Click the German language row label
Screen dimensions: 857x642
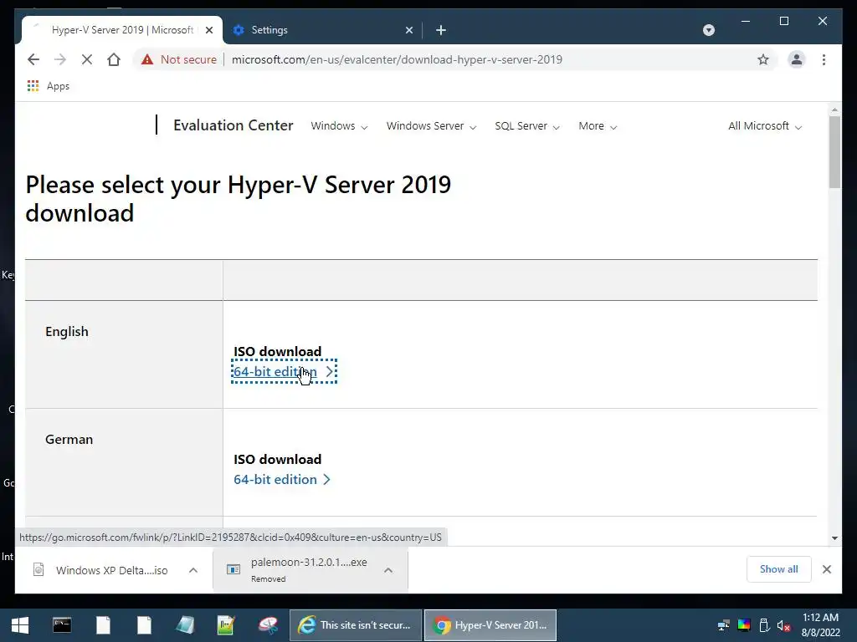(69, 440)
